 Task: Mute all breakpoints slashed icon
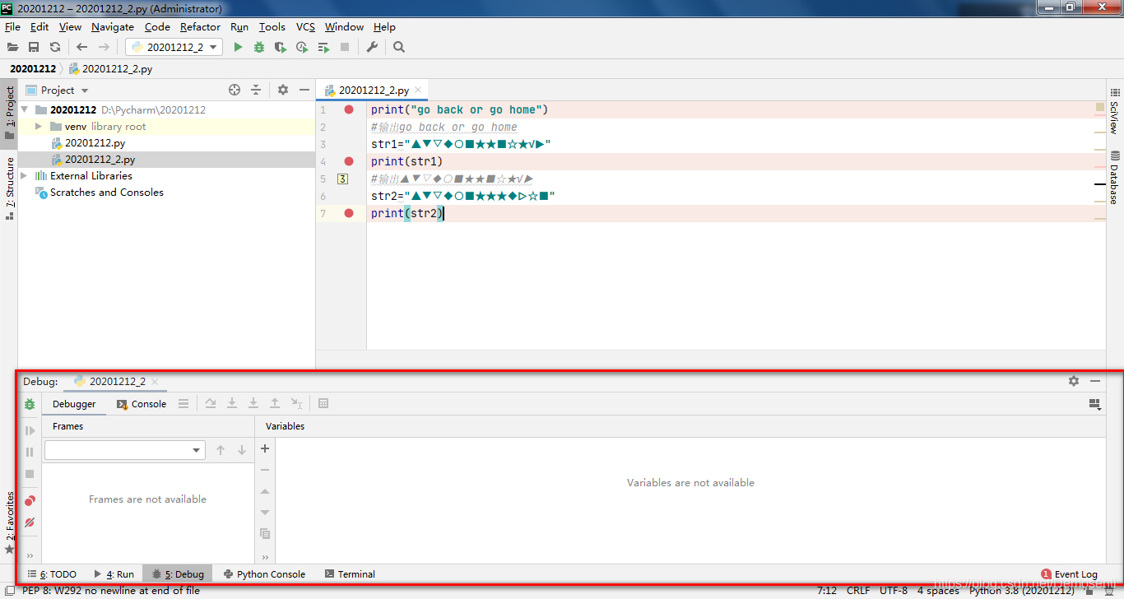tap(30, 522)
